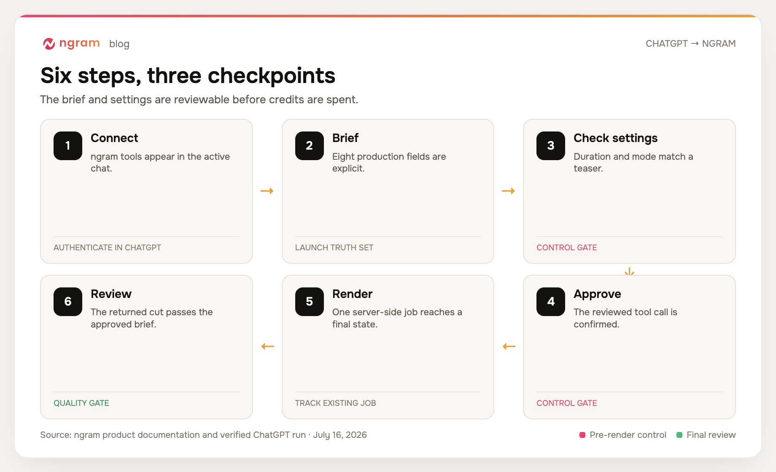Screen dimensions: 776x472
Task: Click the AUTHENTICATE IN CHATGPT footer label
Action: point(107,247)
